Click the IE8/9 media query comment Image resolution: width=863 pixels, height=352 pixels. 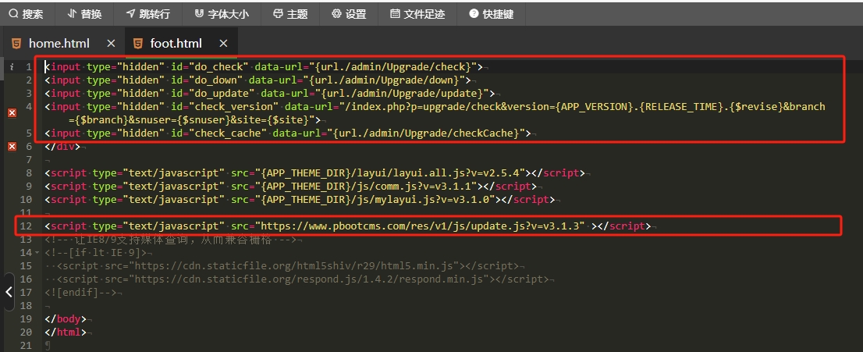click(x=171, y=240)
